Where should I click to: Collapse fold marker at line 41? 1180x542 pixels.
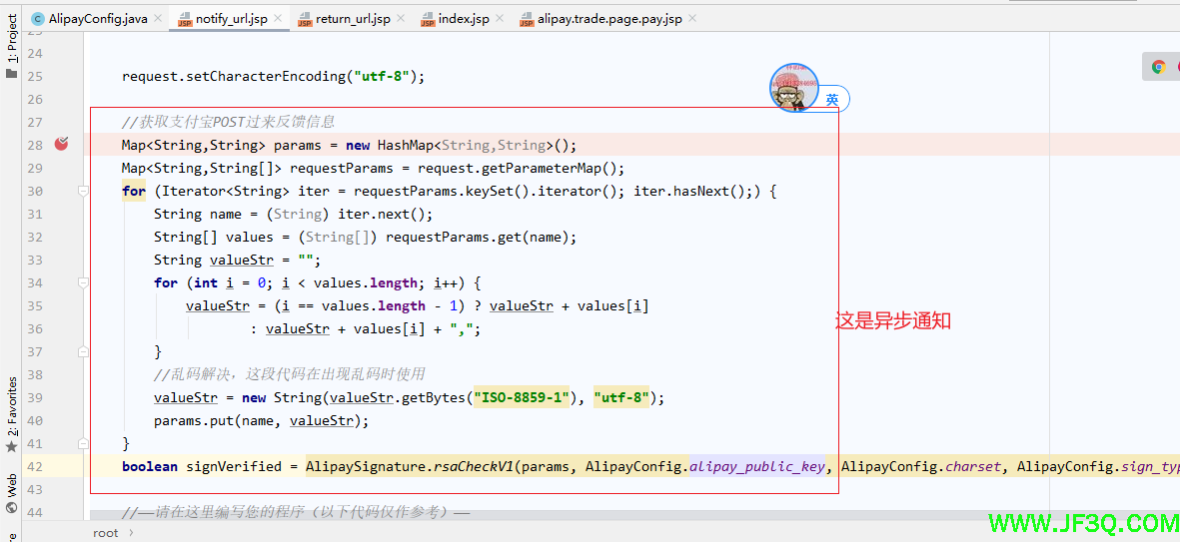coord(84,443)
